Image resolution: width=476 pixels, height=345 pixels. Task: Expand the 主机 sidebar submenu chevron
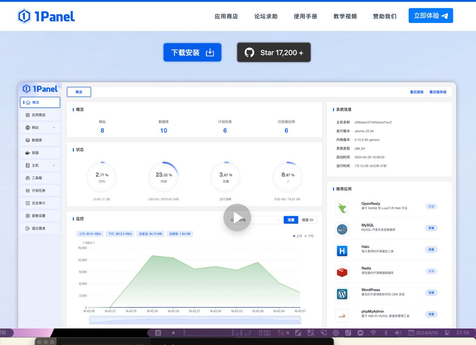coord(54,165)
